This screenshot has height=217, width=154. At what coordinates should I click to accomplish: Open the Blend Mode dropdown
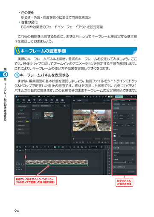[124, 155]
